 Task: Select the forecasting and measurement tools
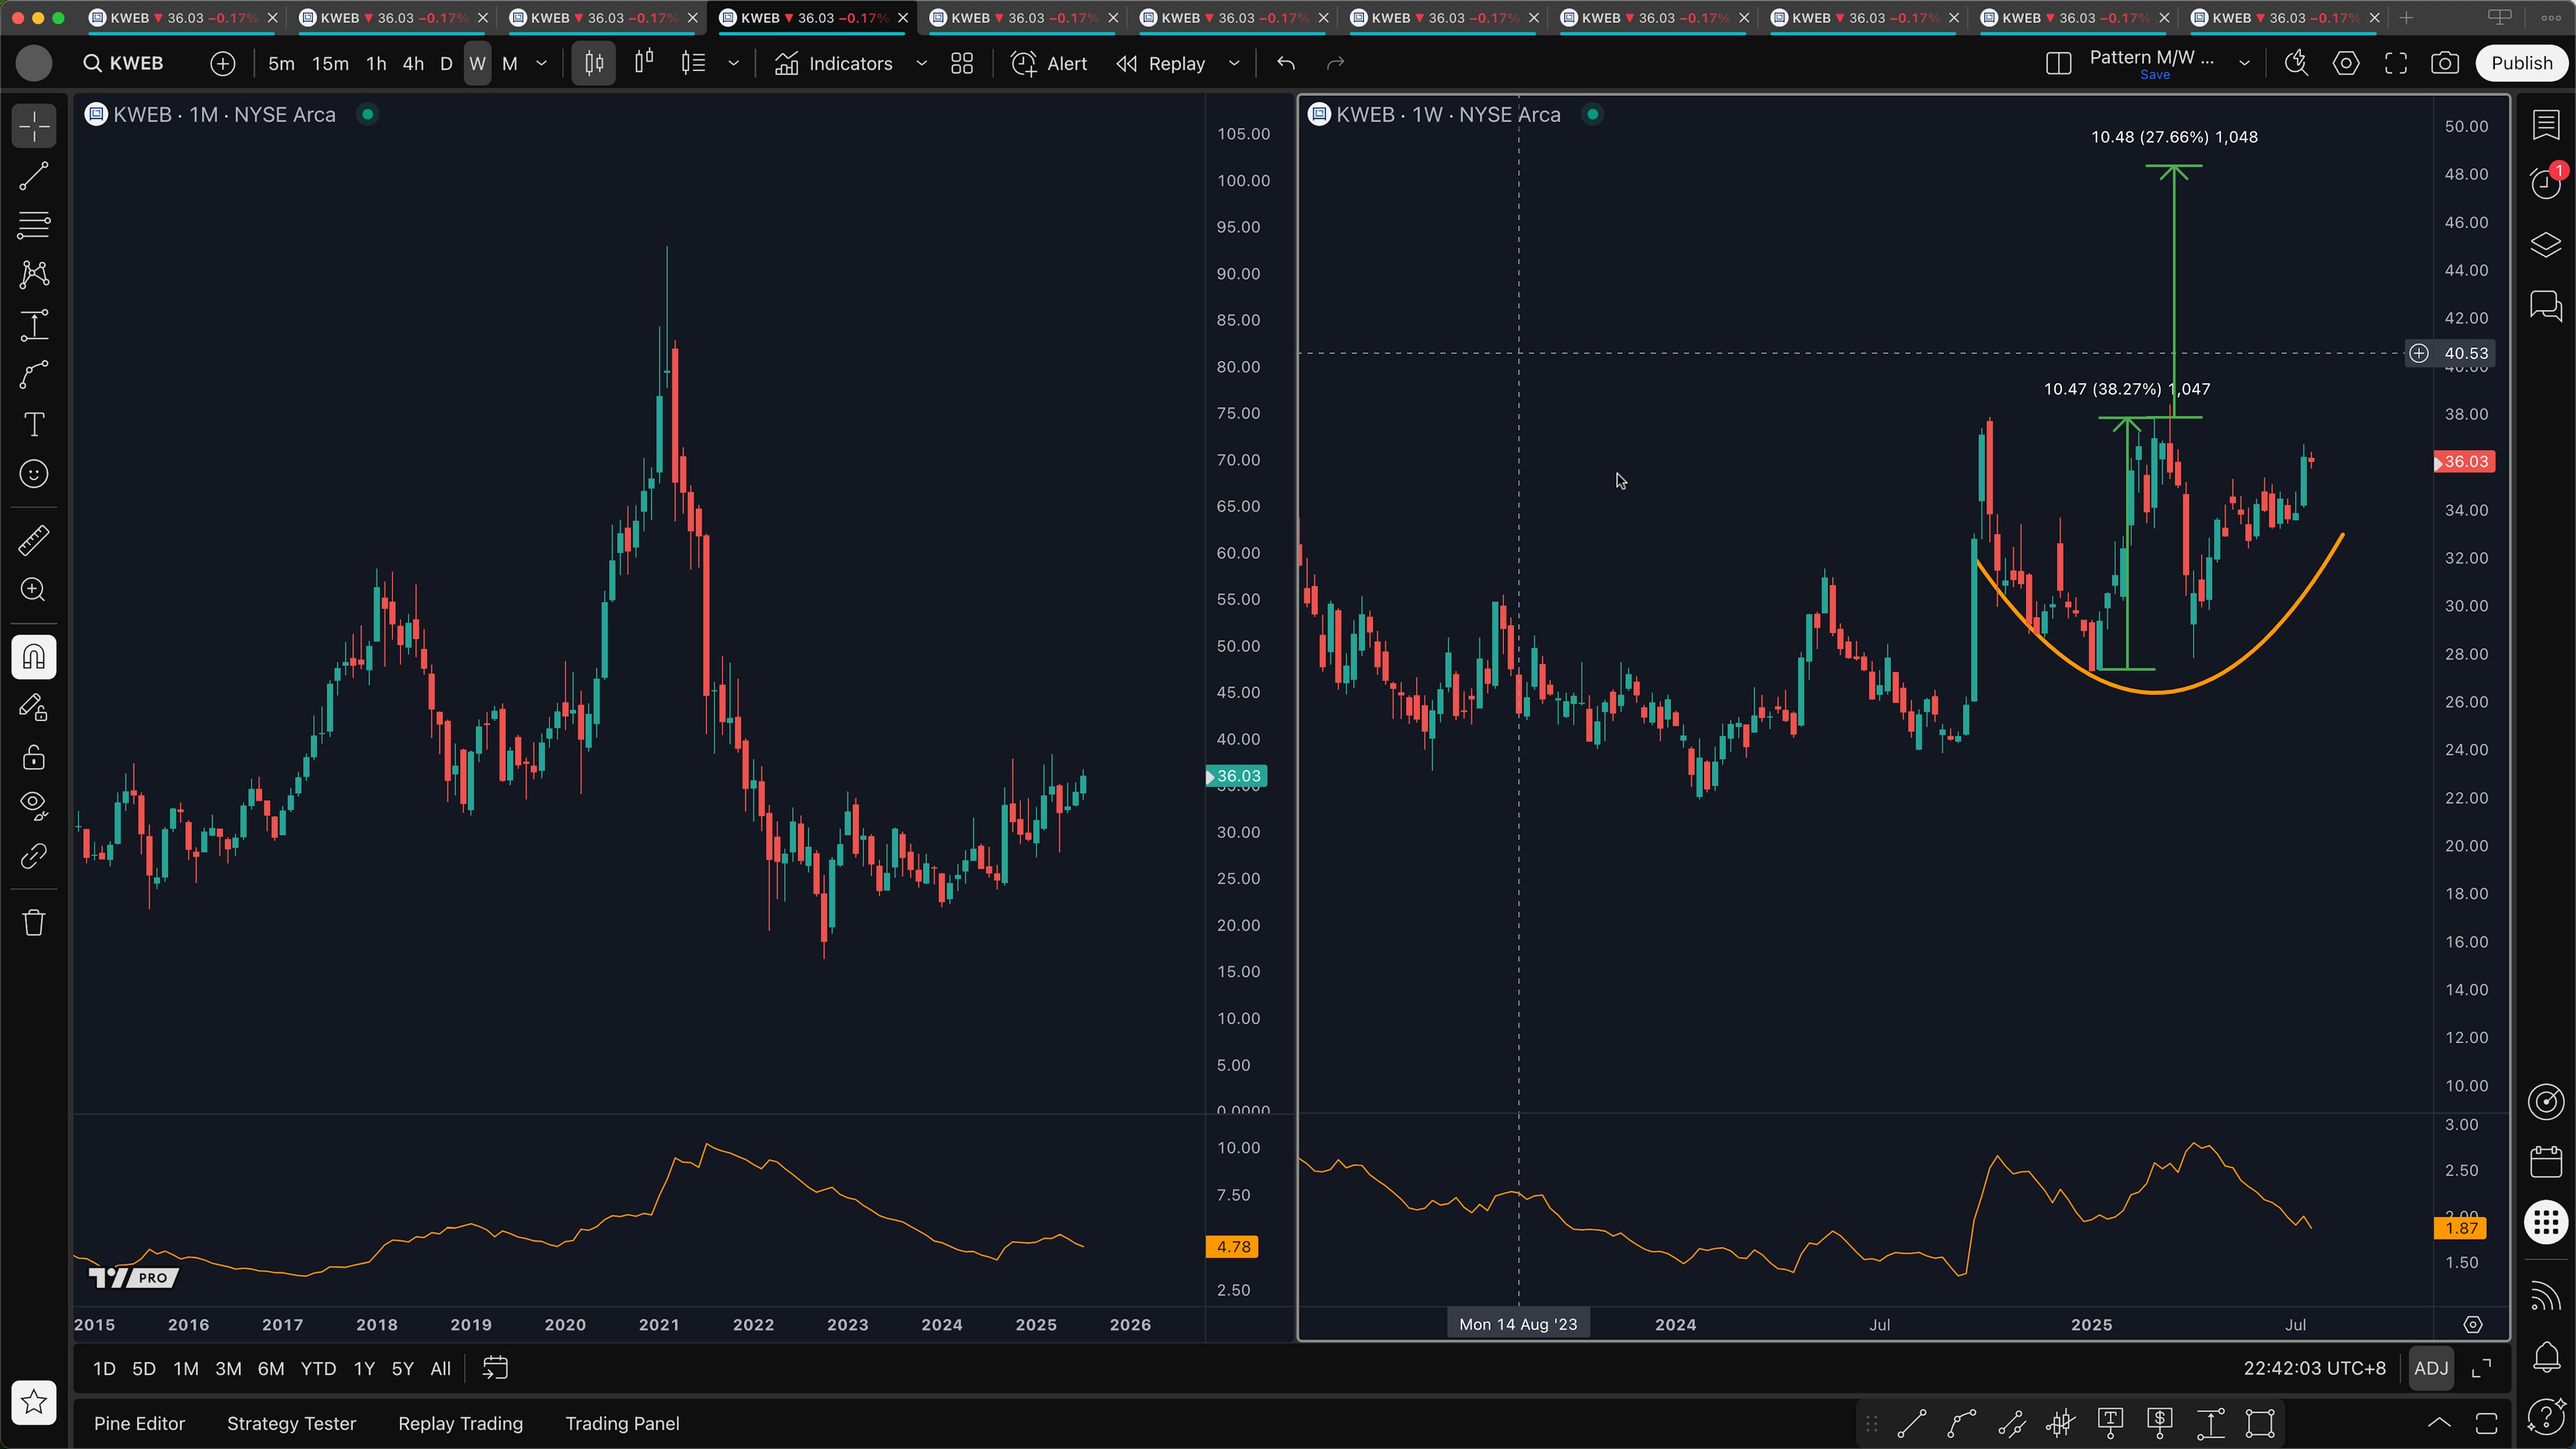coord(34,325)
